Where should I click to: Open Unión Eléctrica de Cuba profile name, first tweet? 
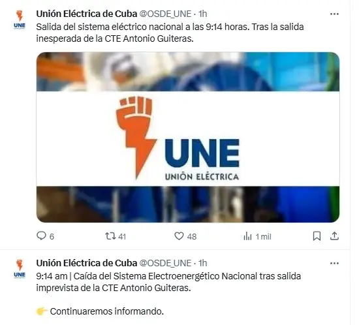(87, 14)
